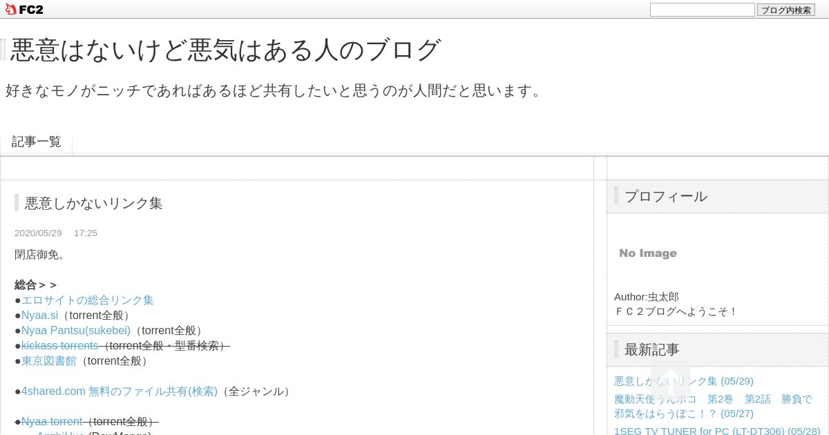Click the article date 2020/05/29 17:25

(56, 233)
